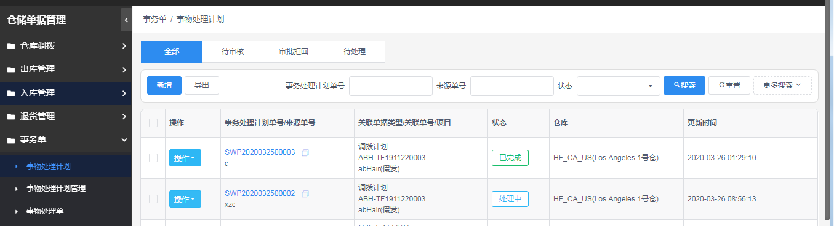Switch to the 审批拒回 tab
The width and height of the screenshot is (834, 226).
tap(294, 52)
